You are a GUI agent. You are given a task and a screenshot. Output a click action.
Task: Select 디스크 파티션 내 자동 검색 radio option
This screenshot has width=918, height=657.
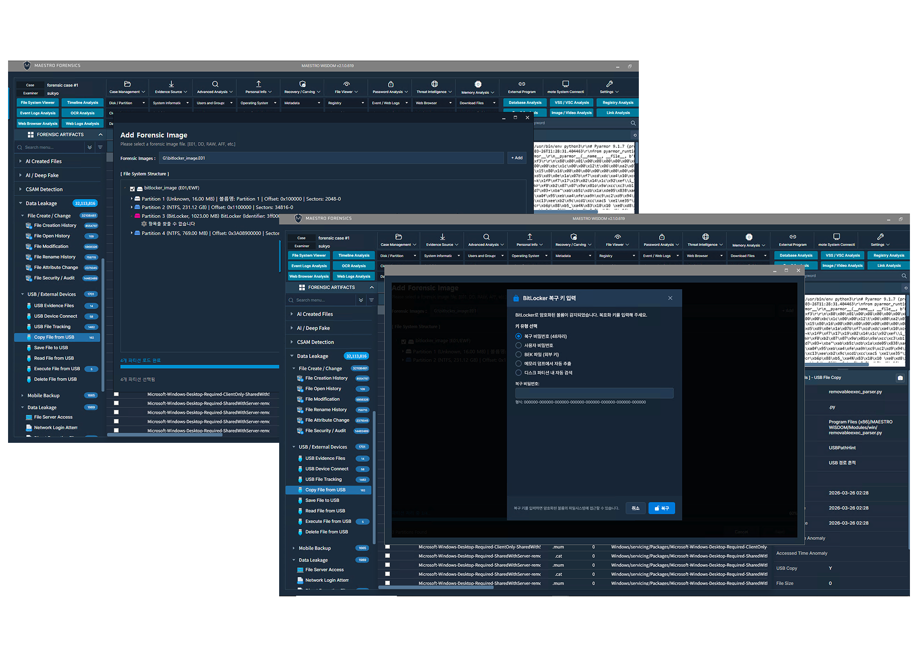tap(519, 373)
